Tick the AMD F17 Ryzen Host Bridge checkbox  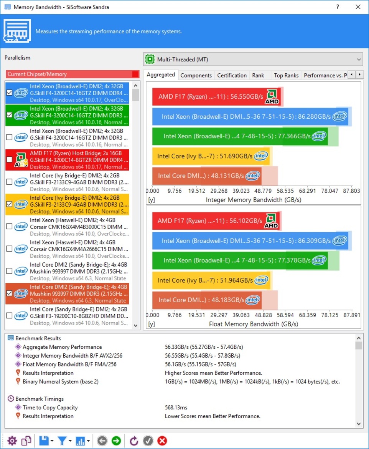pos(10,159)
